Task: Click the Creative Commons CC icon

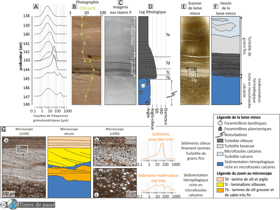Action: 3,205
